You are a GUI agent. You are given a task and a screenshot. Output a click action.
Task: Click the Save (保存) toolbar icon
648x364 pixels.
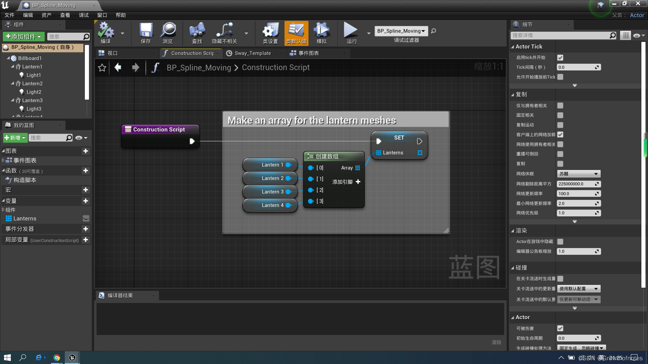[x=146, y=31]
